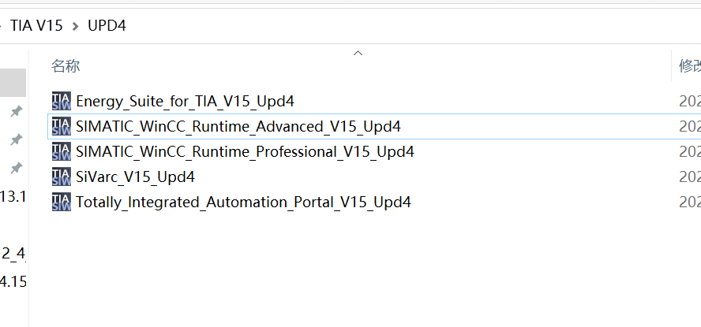Select the Energy_Suite_for_TIA_V15_Upd4 file name

[185, 101]
